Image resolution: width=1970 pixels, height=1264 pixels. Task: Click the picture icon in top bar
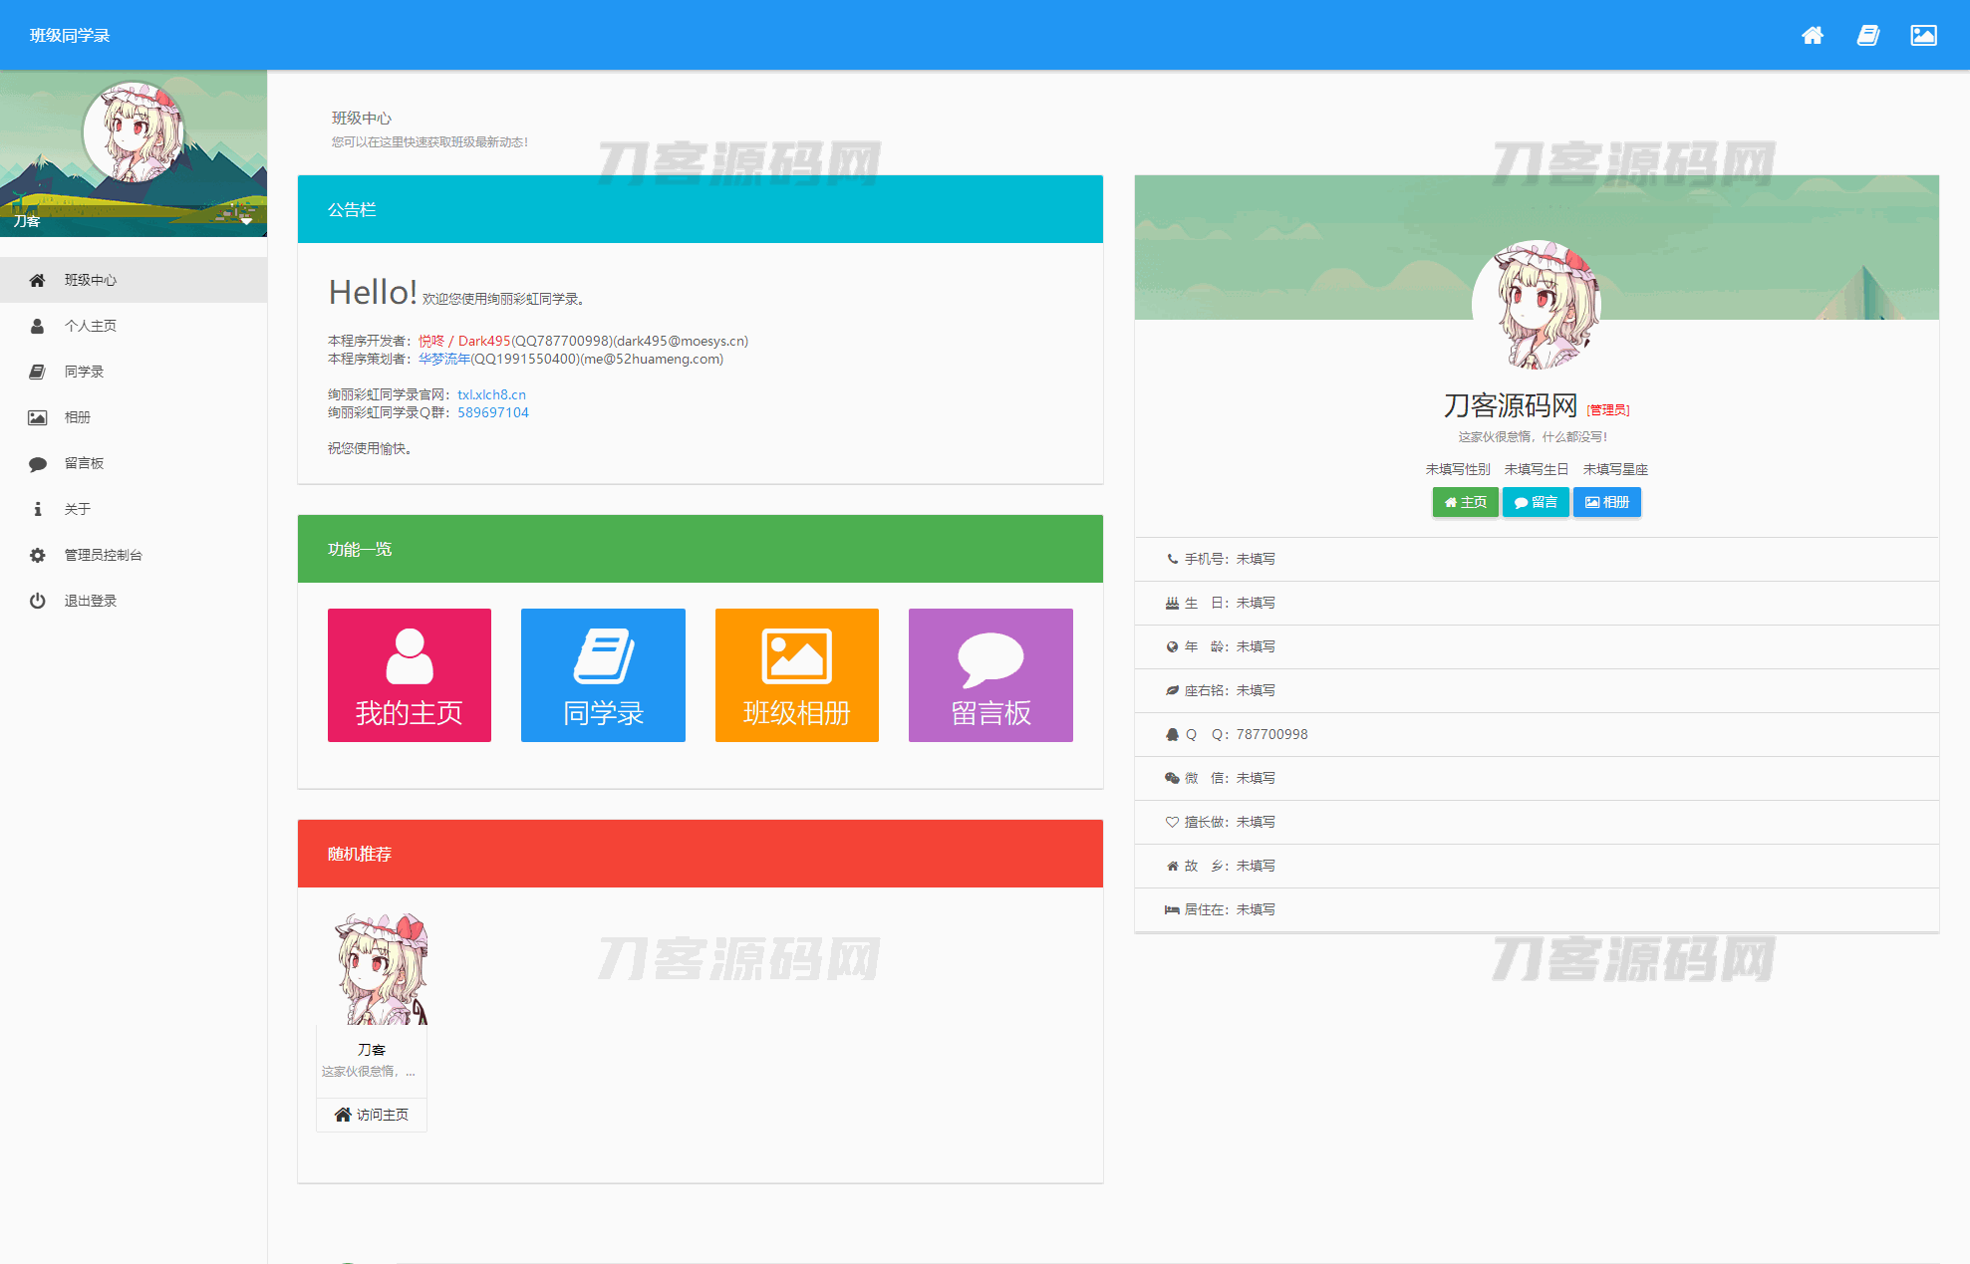point(1923,36)
